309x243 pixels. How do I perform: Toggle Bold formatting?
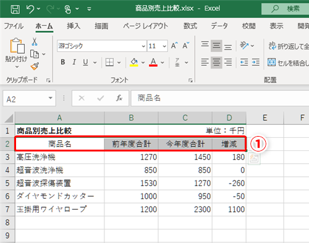(63, 62)
